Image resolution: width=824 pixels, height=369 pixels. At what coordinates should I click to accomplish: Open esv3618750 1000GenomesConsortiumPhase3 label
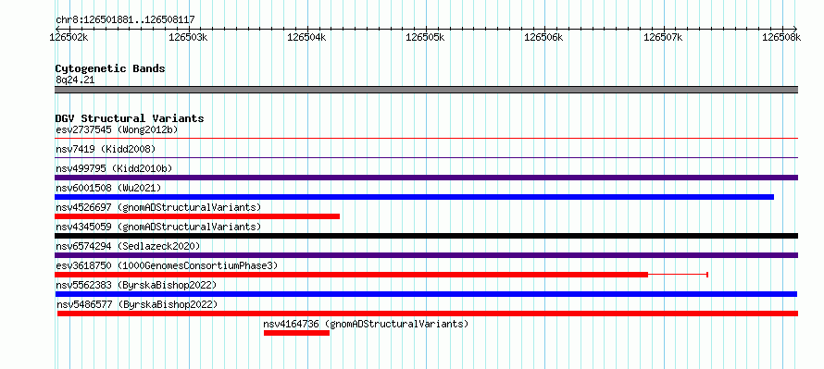click(167, 265)
